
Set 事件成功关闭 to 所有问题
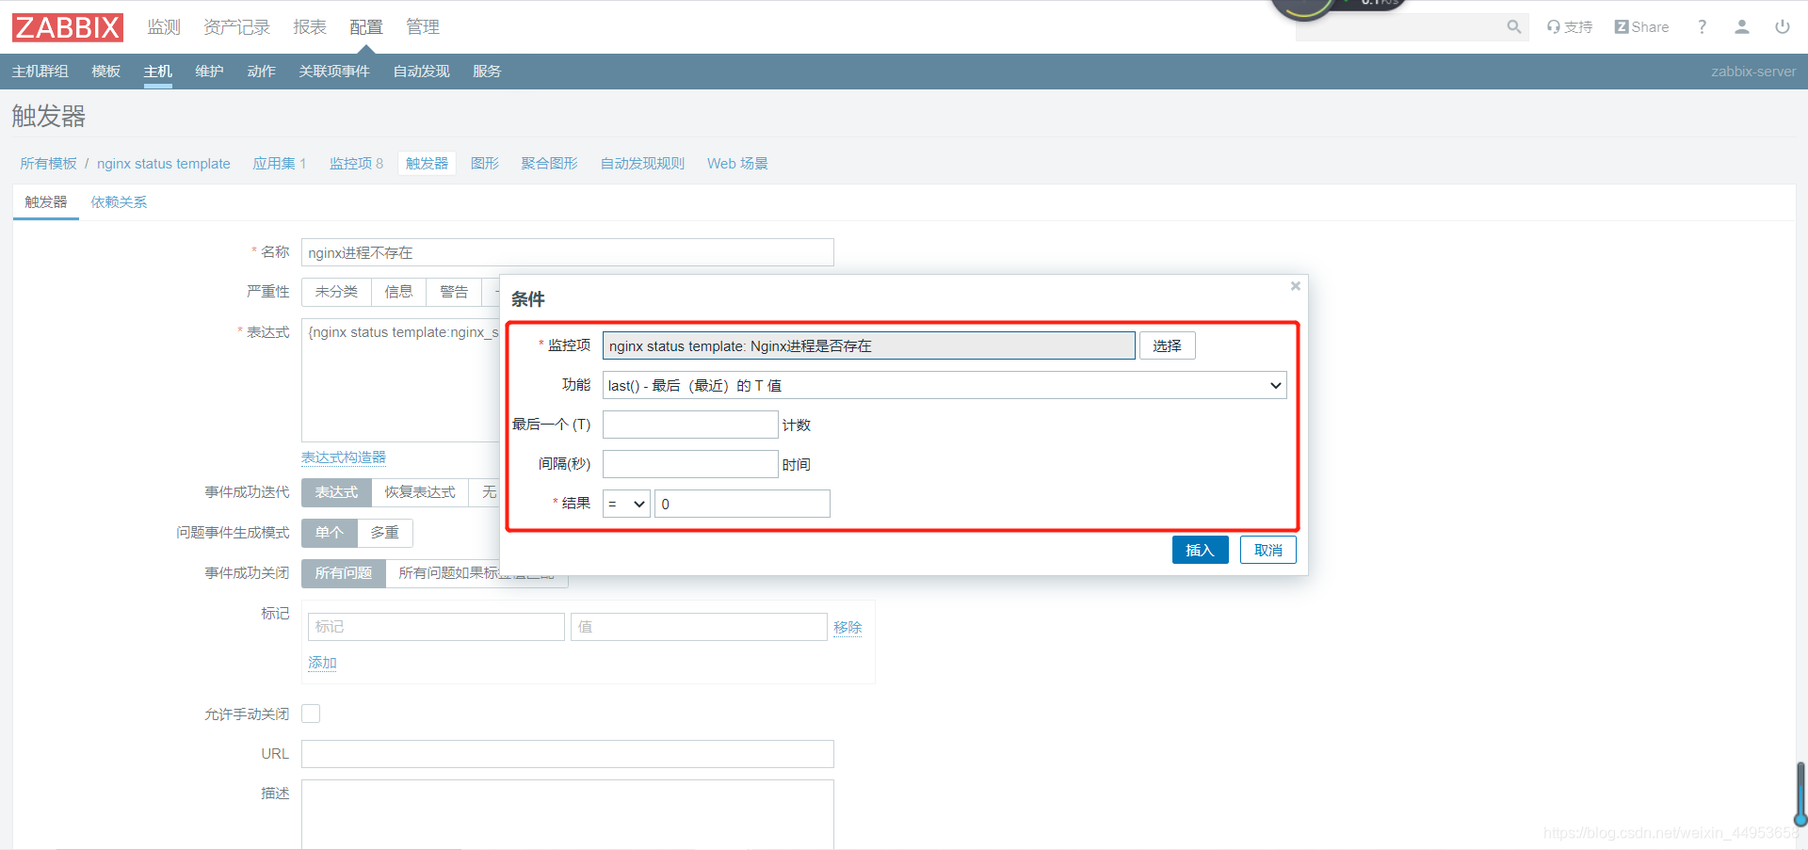(344, 573)
